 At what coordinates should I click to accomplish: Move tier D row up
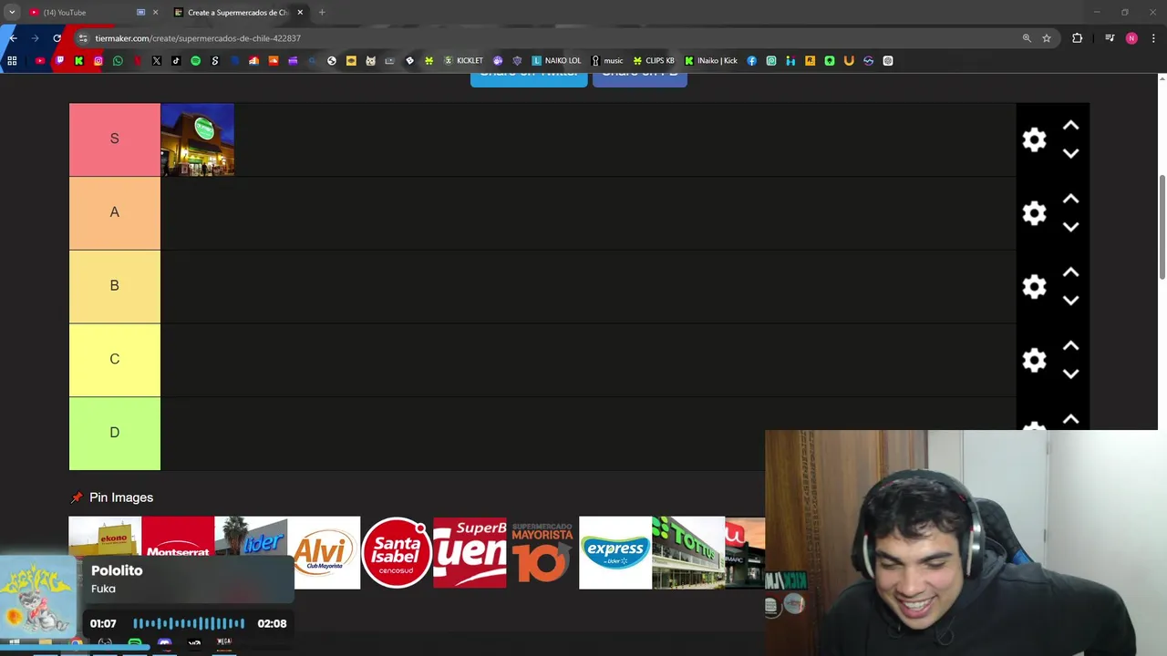pos(1070,419)
